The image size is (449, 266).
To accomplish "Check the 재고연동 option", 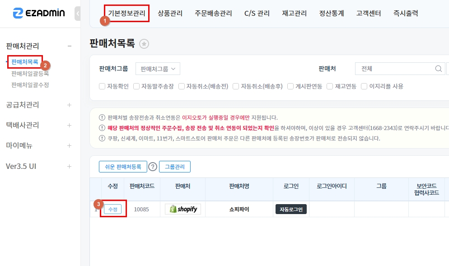I will click(x=330, y=86).
